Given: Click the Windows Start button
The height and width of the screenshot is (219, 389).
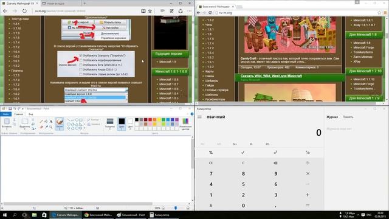Looking at the screenshot, I should (x=5, y=215).
